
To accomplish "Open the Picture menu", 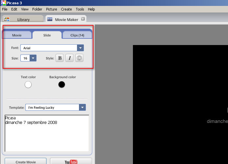I will [51, 9].
